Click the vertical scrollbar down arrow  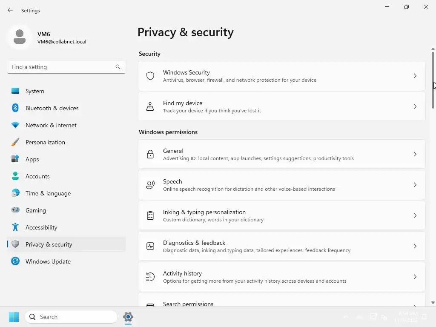tap(433, 303)
